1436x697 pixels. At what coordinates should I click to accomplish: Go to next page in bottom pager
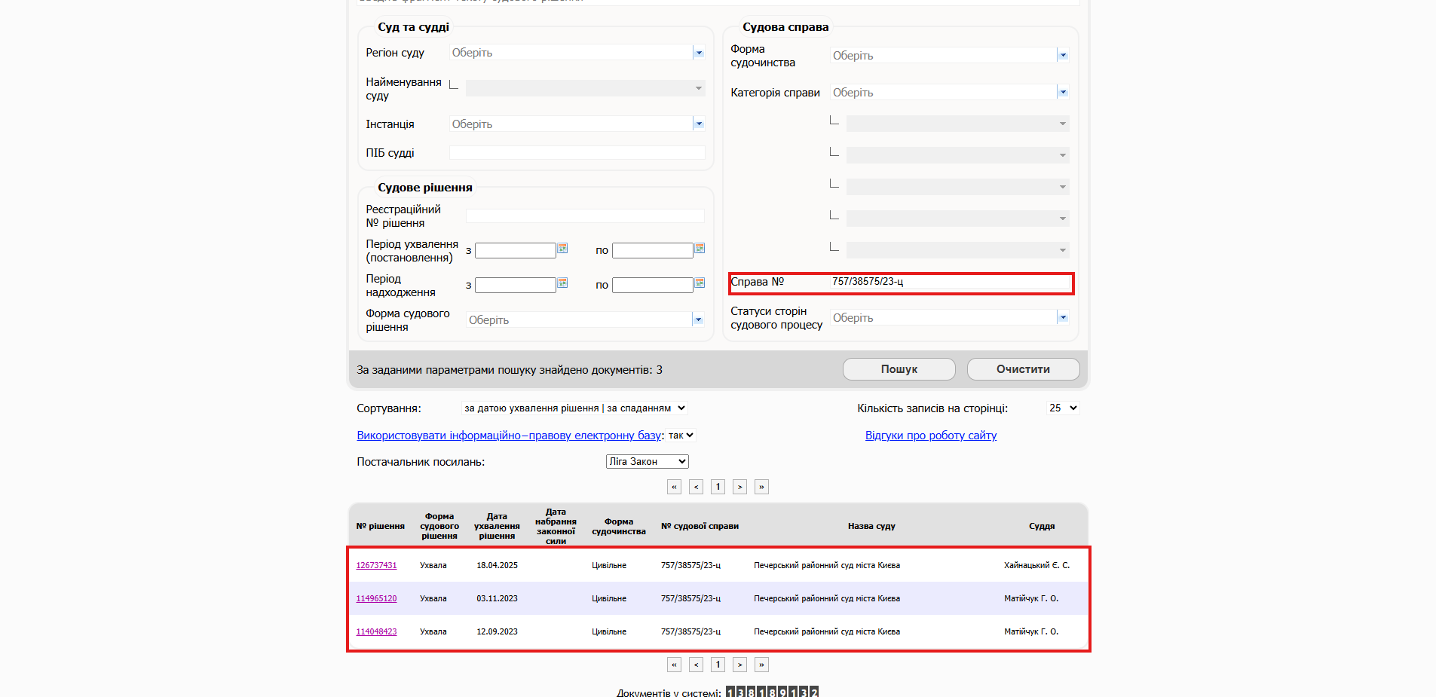click(739, 665)
